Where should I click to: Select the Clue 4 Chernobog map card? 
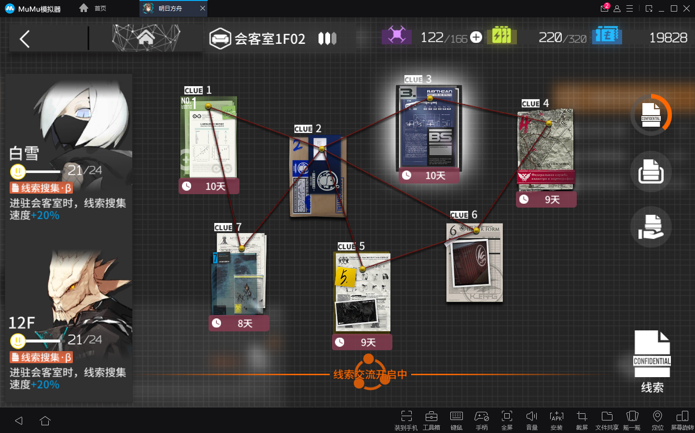pos(546,150)
